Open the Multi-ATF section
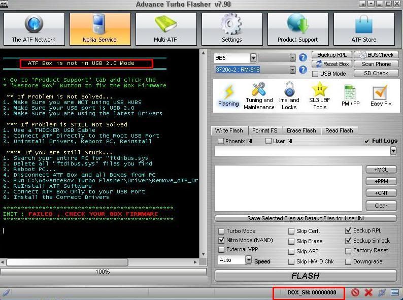This screenshot has height=300, width=403. pos(166,29)
